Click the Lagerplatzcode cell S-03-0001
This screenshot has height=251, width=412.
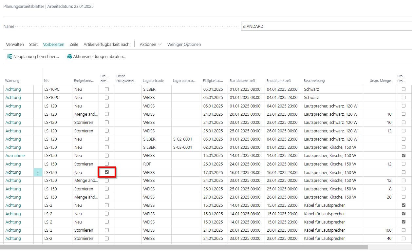[x=186, y=147]
